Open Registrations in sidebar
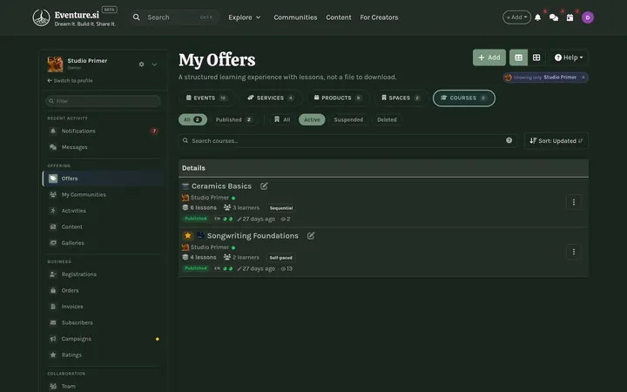 (x=103, y=274)
